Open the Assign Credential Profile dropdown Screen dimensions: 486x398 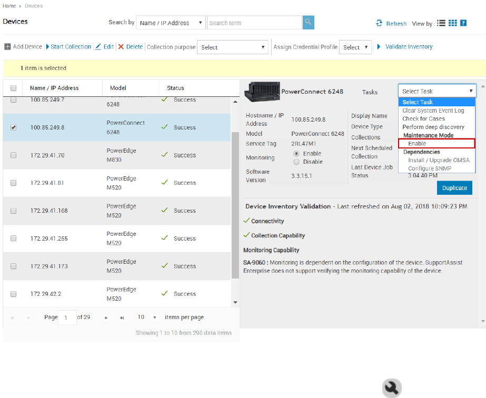pos(355,47)
